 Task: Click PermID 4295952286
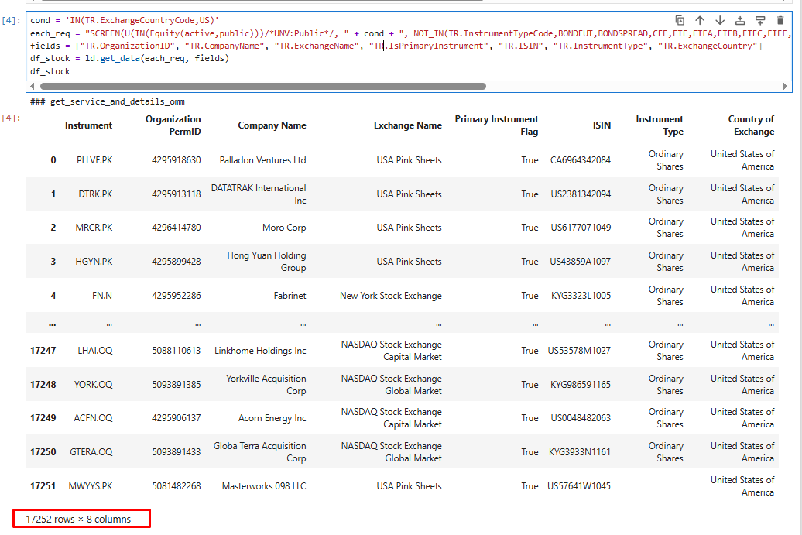coord(176,296)
